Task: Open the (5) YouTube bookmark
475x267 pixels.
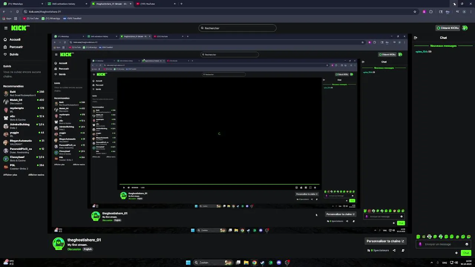Action: tap(31, 19)
